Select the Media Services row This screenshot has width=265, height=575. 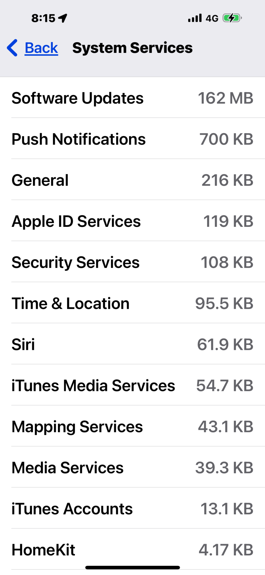tap(132, 468)
